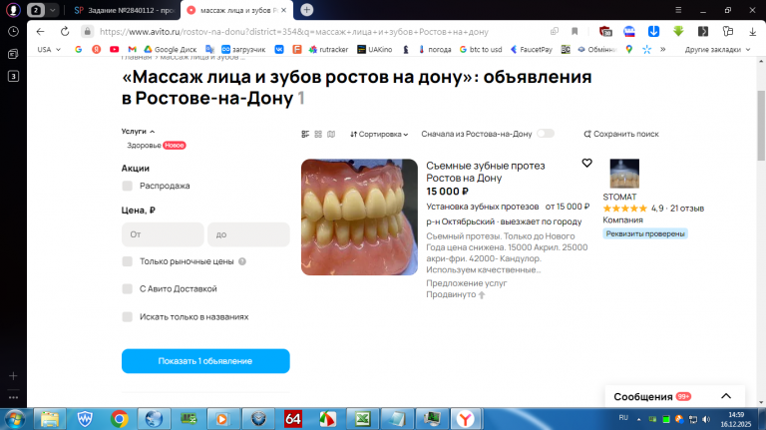Open the btc to usd bookmark
The width and height of the screenshot is (766, 430).
481,49
